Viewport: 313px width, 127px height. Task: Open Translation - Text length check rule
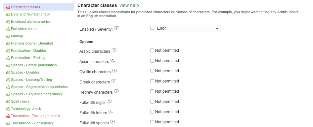(x=35, y=116)
